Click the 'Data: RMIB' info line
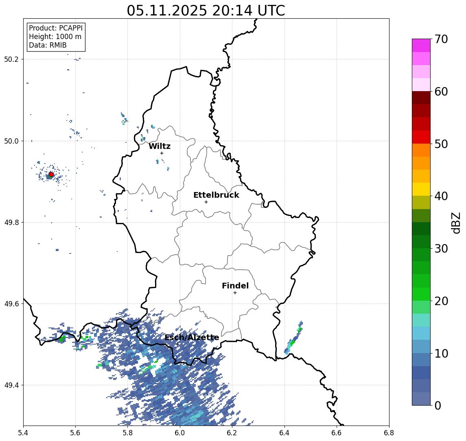 (x=48, y=45)
